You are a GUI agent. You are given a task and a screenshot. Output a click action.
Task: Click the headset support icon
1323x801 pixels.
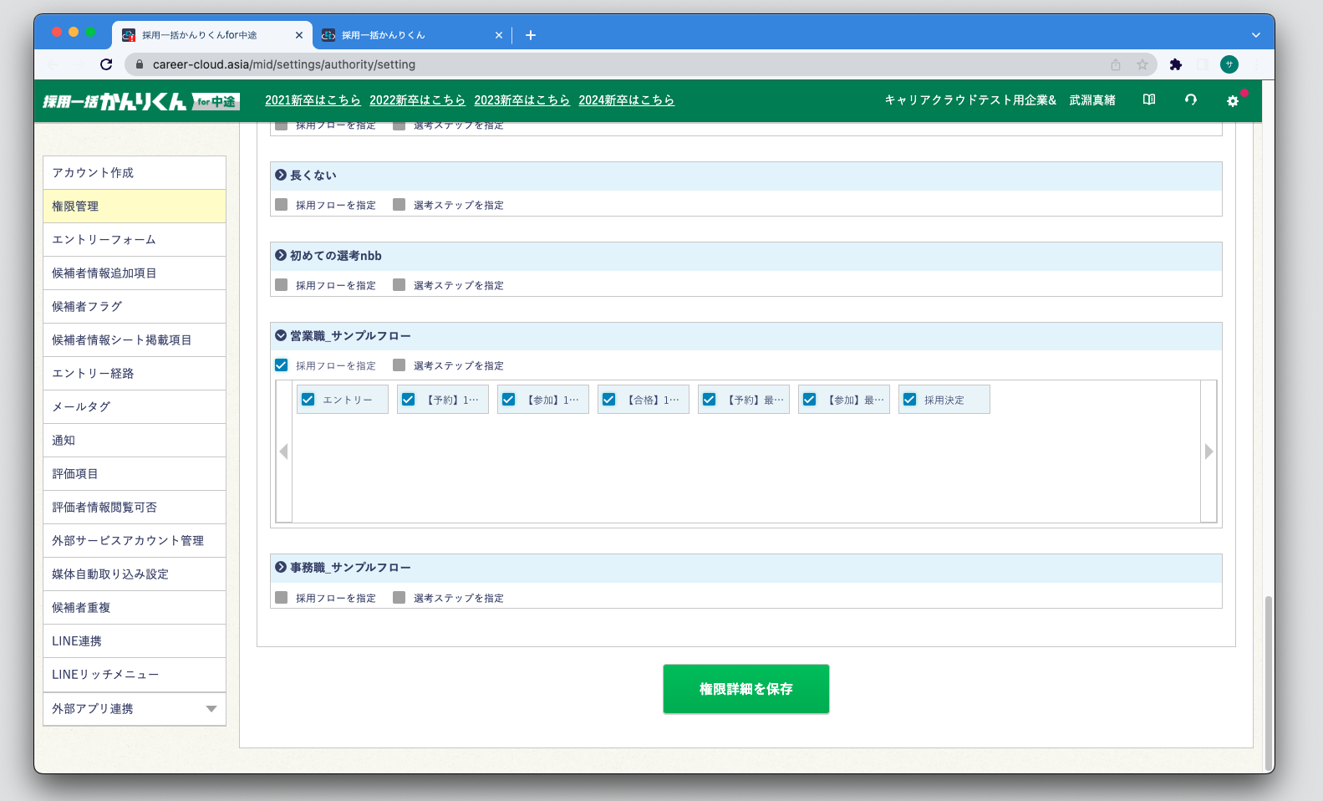point(1191,99)
